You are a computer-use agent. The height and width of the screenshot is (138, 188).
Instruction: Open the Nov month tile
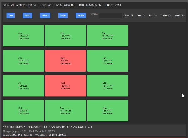point(65,110)
